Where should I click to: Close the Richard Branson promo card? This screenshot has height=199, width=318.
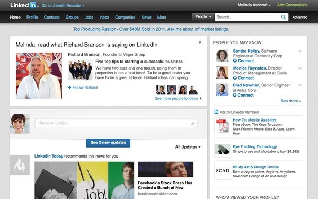(x=200, y=42)
